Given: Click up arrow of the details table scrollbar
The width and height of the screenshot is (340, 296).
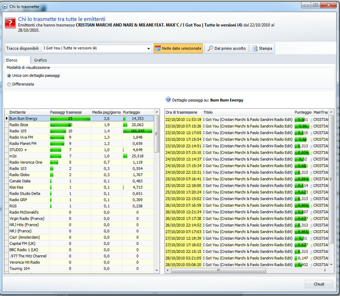Looking at the screenshot, I should tap(331, 112).
